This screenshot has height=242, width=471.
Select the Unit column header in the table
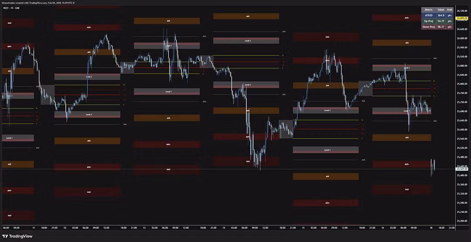pos(450,10)
